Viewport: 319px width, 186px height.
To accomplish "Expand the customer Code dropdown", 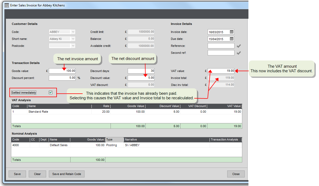I will (73, 32).
